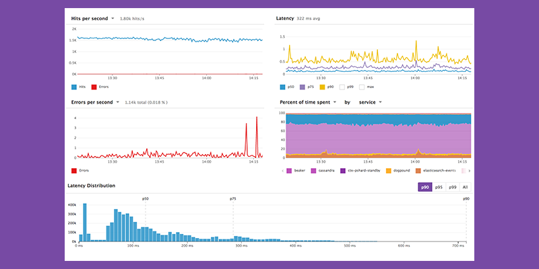Enable the p99 latency series
539x269 pixels.
(x=342, y=87)
